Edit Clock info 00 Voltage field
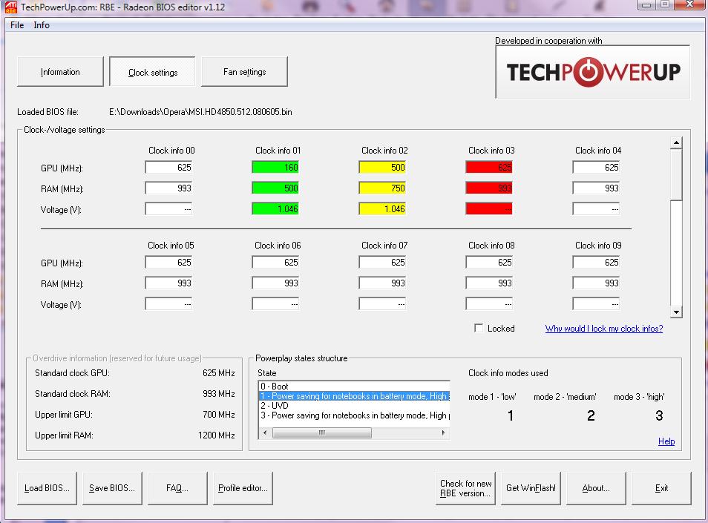The width and height of the screenshot is (708, 523). pyautogui.click(x=169, y=209)
